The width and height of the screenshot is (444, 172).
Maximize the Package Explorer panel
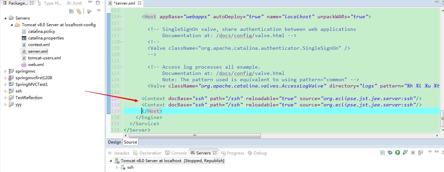pos(98,3)
